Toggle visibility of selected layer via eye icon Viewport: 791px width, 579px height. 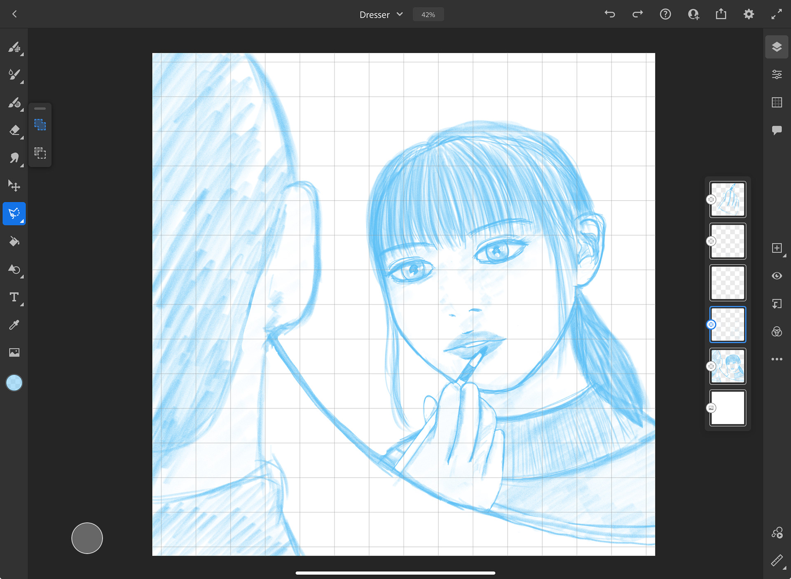point(777,276)
